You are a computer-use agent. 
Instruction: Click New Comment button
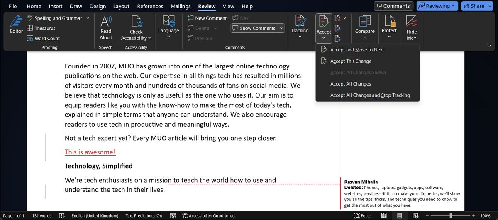point(207,18)
